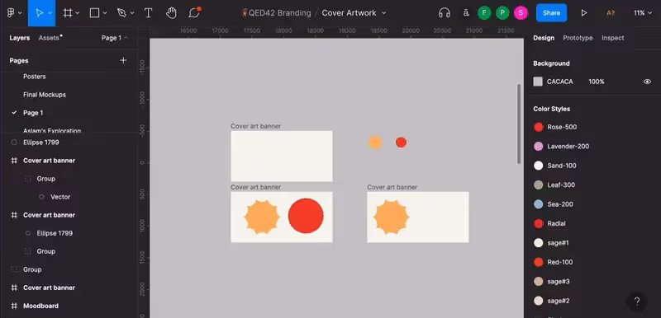Click the Vector layer ellipse icon
Image resolution: width=661 pixels, height=318 pixels.
[x=41, y=197]
